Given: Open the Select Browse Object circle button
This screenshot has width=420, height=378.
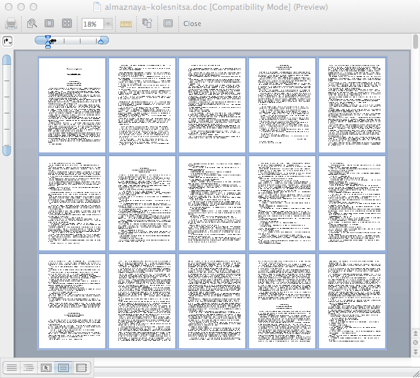Looking at the screenshot, I should tap(415, 343).
